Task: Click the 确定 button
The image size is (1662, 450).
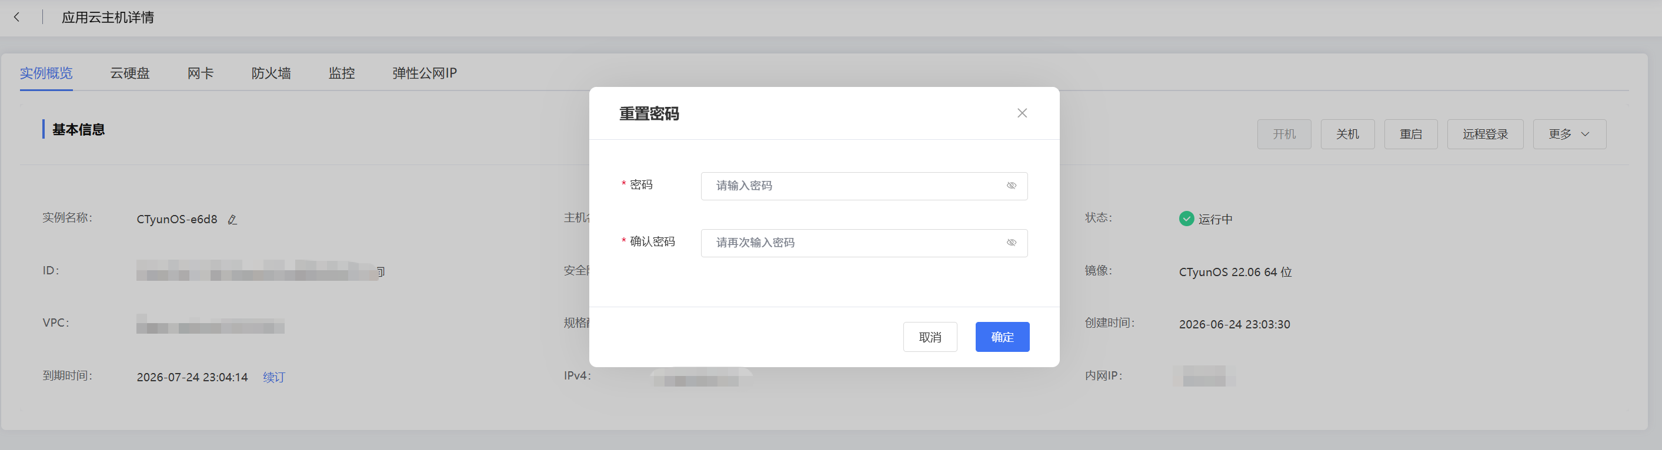Action: tap(1002, 337)
